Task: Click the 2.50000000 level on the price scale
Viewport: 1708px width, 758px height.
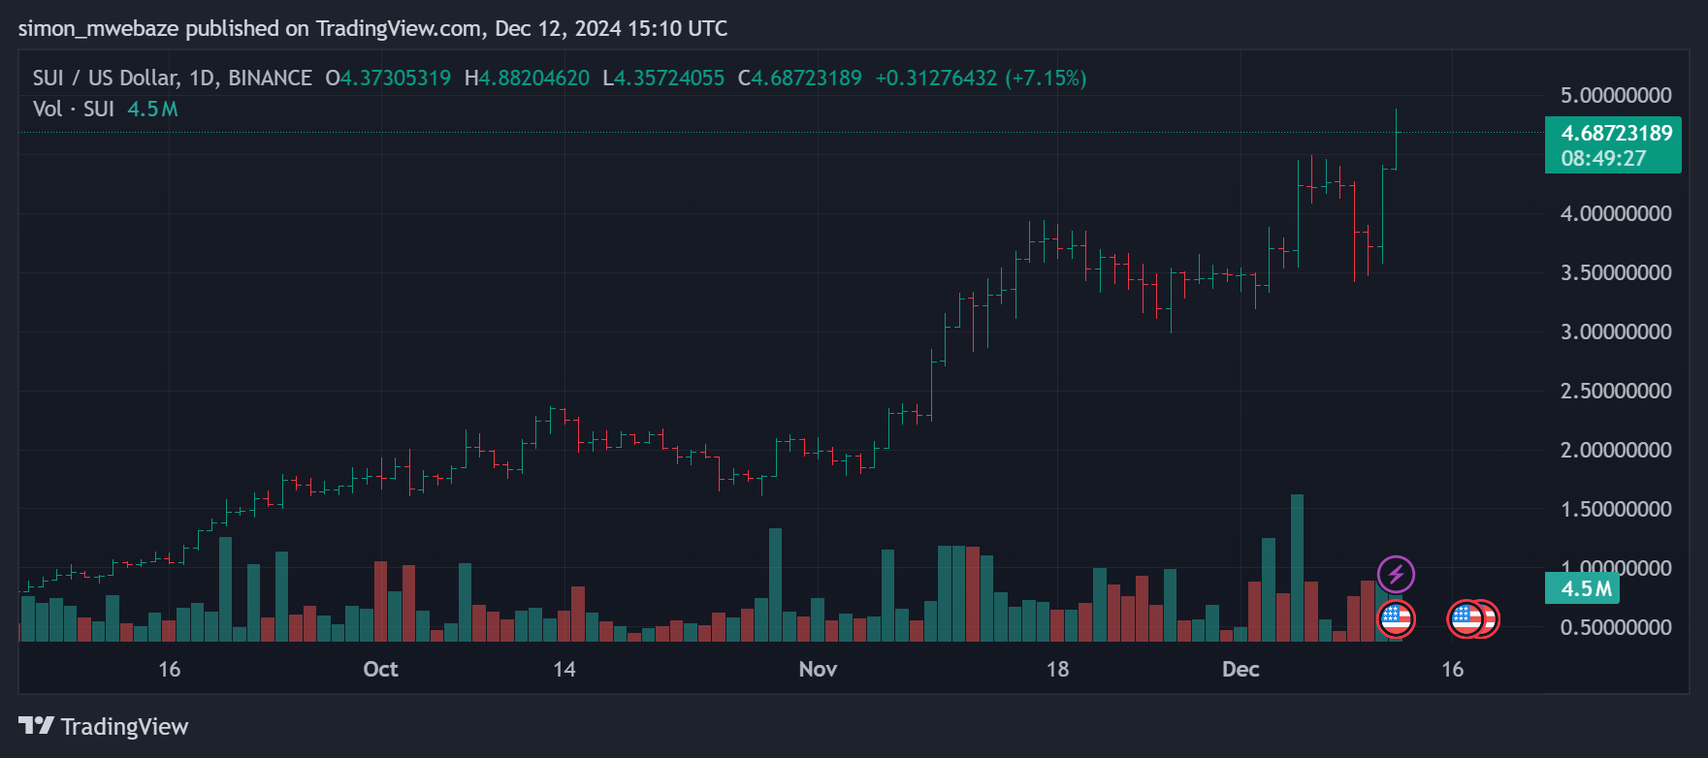Action: tap(1615, 391)
